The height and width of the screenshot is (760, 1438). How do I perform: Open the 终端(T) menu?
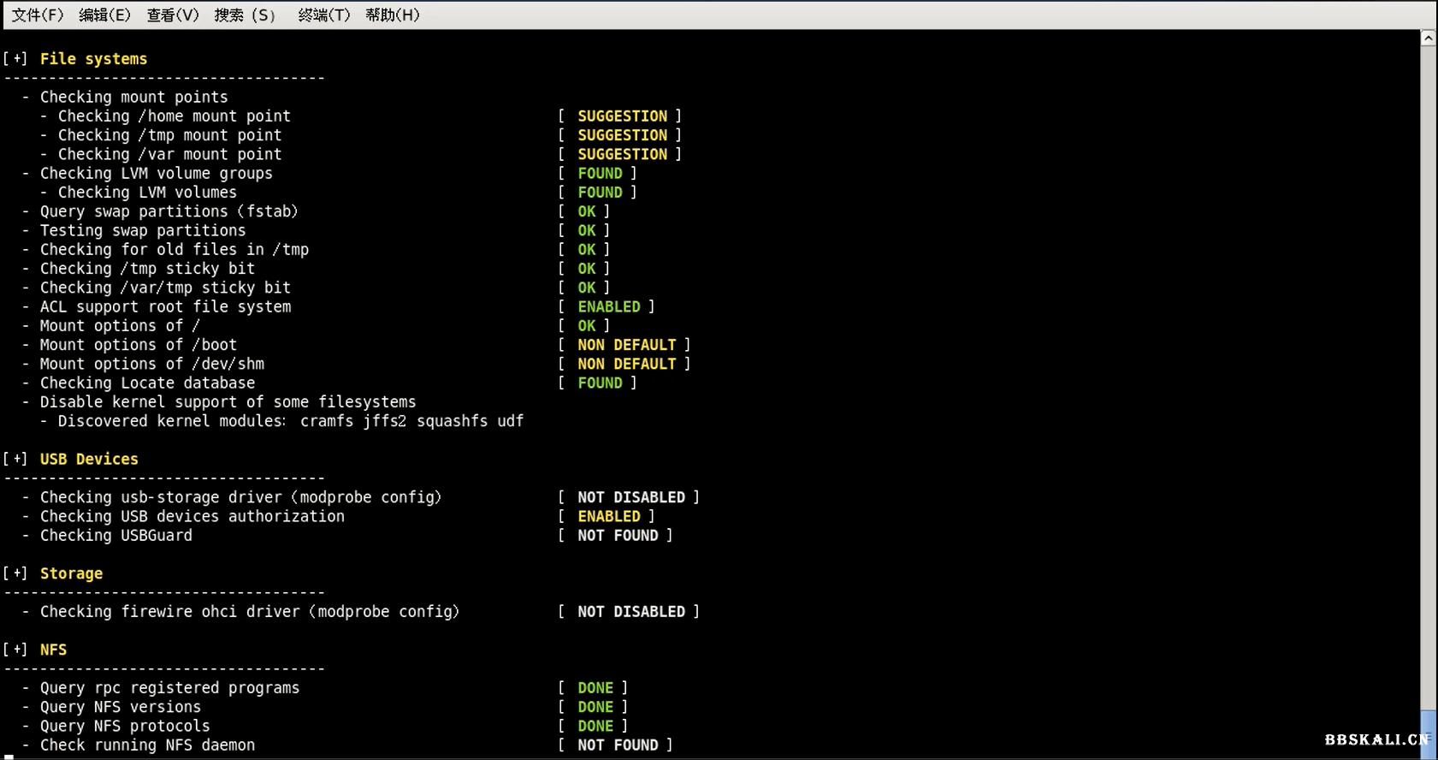323,15
